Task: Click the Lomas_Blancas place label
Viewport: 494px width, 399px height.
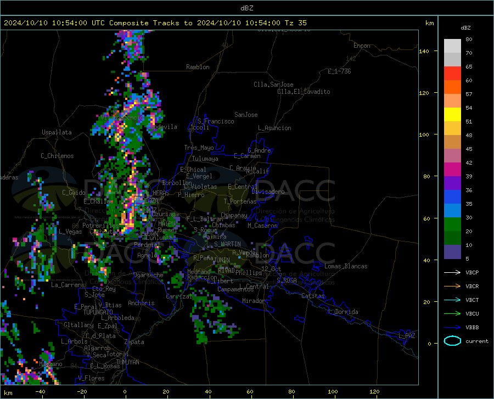Action: click(x=346, y=266)
